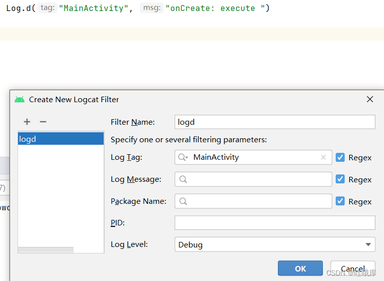Viewport: 384px width, 281px height.
Task: Click the Log Level label
Action: [129, 244]
